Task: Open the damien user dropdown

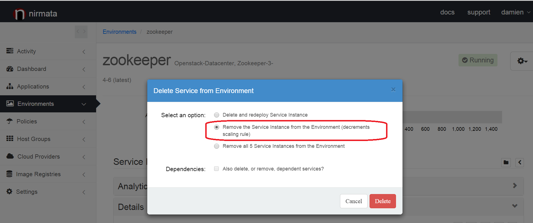Action: [516, 12]
